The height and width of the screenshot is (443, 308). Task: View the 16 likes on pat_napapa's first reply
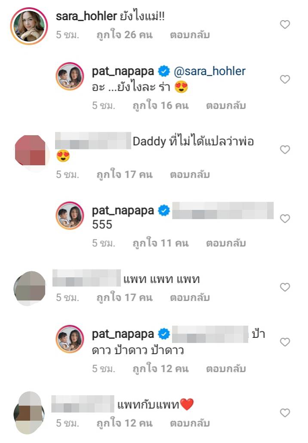pyautogui.click(x=160, y=106)
